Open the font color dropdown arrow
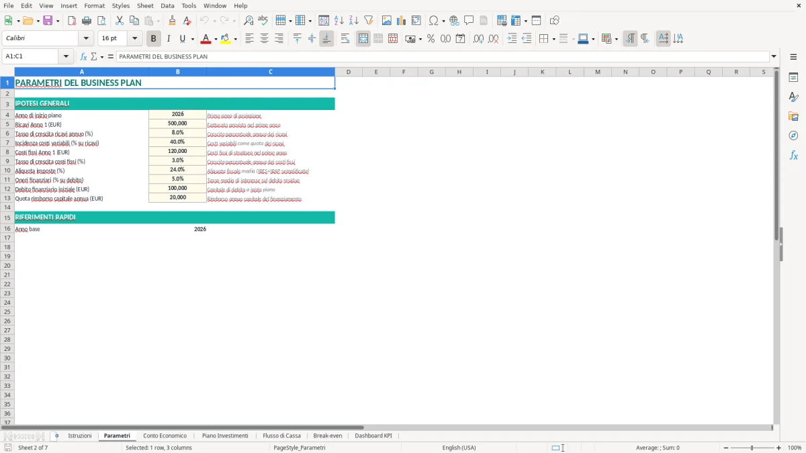 click(x=216, y=39)
